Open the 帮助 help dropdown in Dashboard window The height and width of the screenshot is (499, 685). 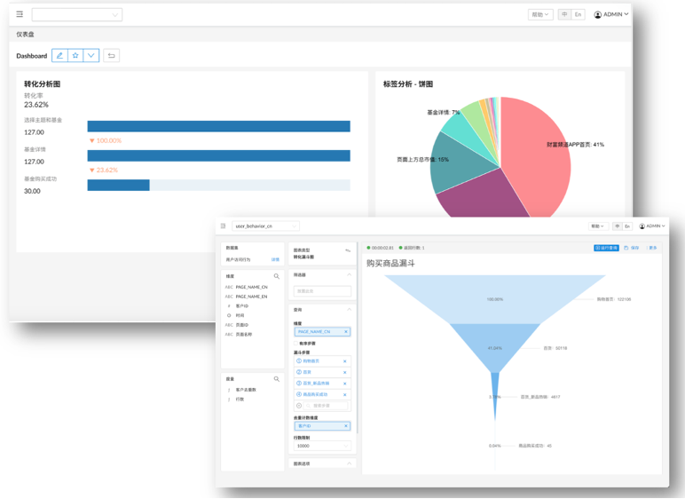tap(540, 14)
